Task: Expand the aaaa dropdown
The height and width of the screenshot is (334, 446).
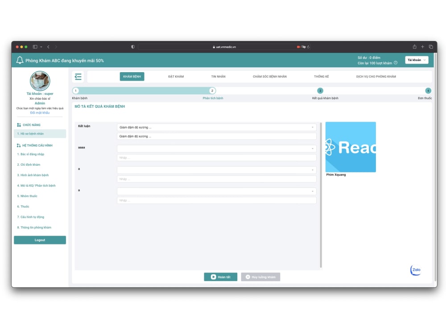Action: pyautogui.click(x=216, y=149)
